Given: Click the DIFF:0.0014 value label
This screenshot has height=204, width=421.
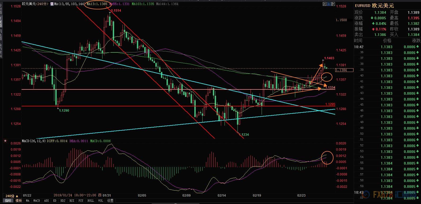Looking at the screenshot, I should click(x=58, y=141).
